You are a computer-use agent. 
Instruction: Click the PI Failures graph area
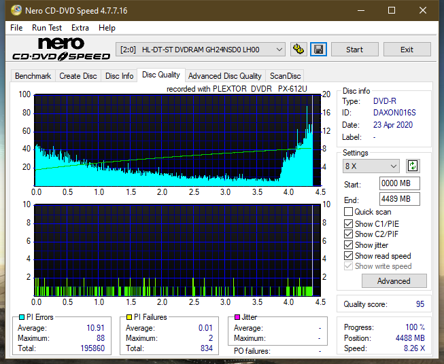(x=177, y=251)
